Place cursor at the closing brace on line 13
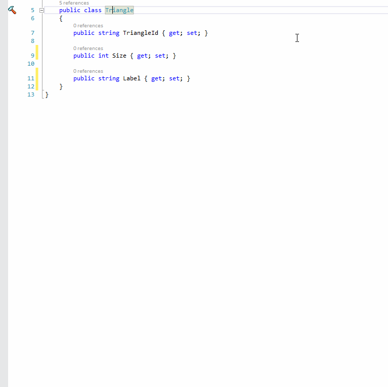Viewport: 388px width, 387px height. 47,95
